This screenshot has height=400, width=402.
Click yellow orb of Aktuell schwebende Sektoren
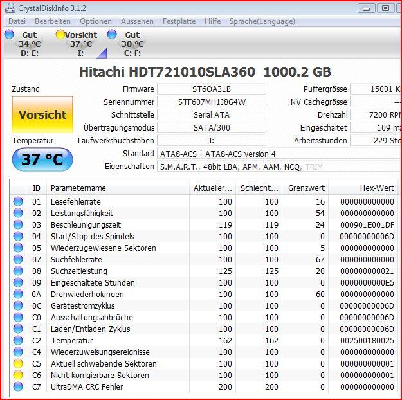coord(18,363)
